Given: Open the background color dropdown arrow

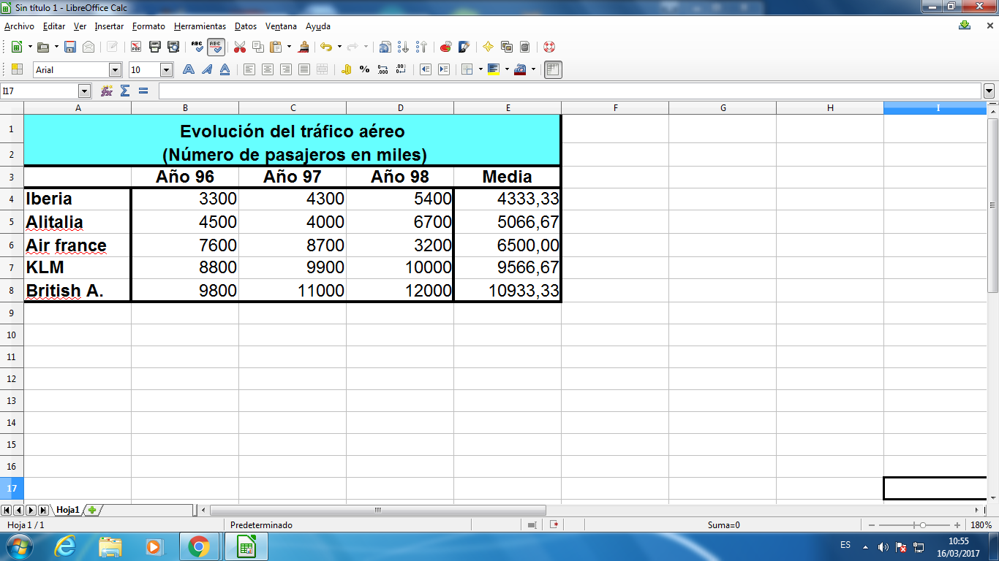Looking at the screenshot, I should (x=507, y=69).
